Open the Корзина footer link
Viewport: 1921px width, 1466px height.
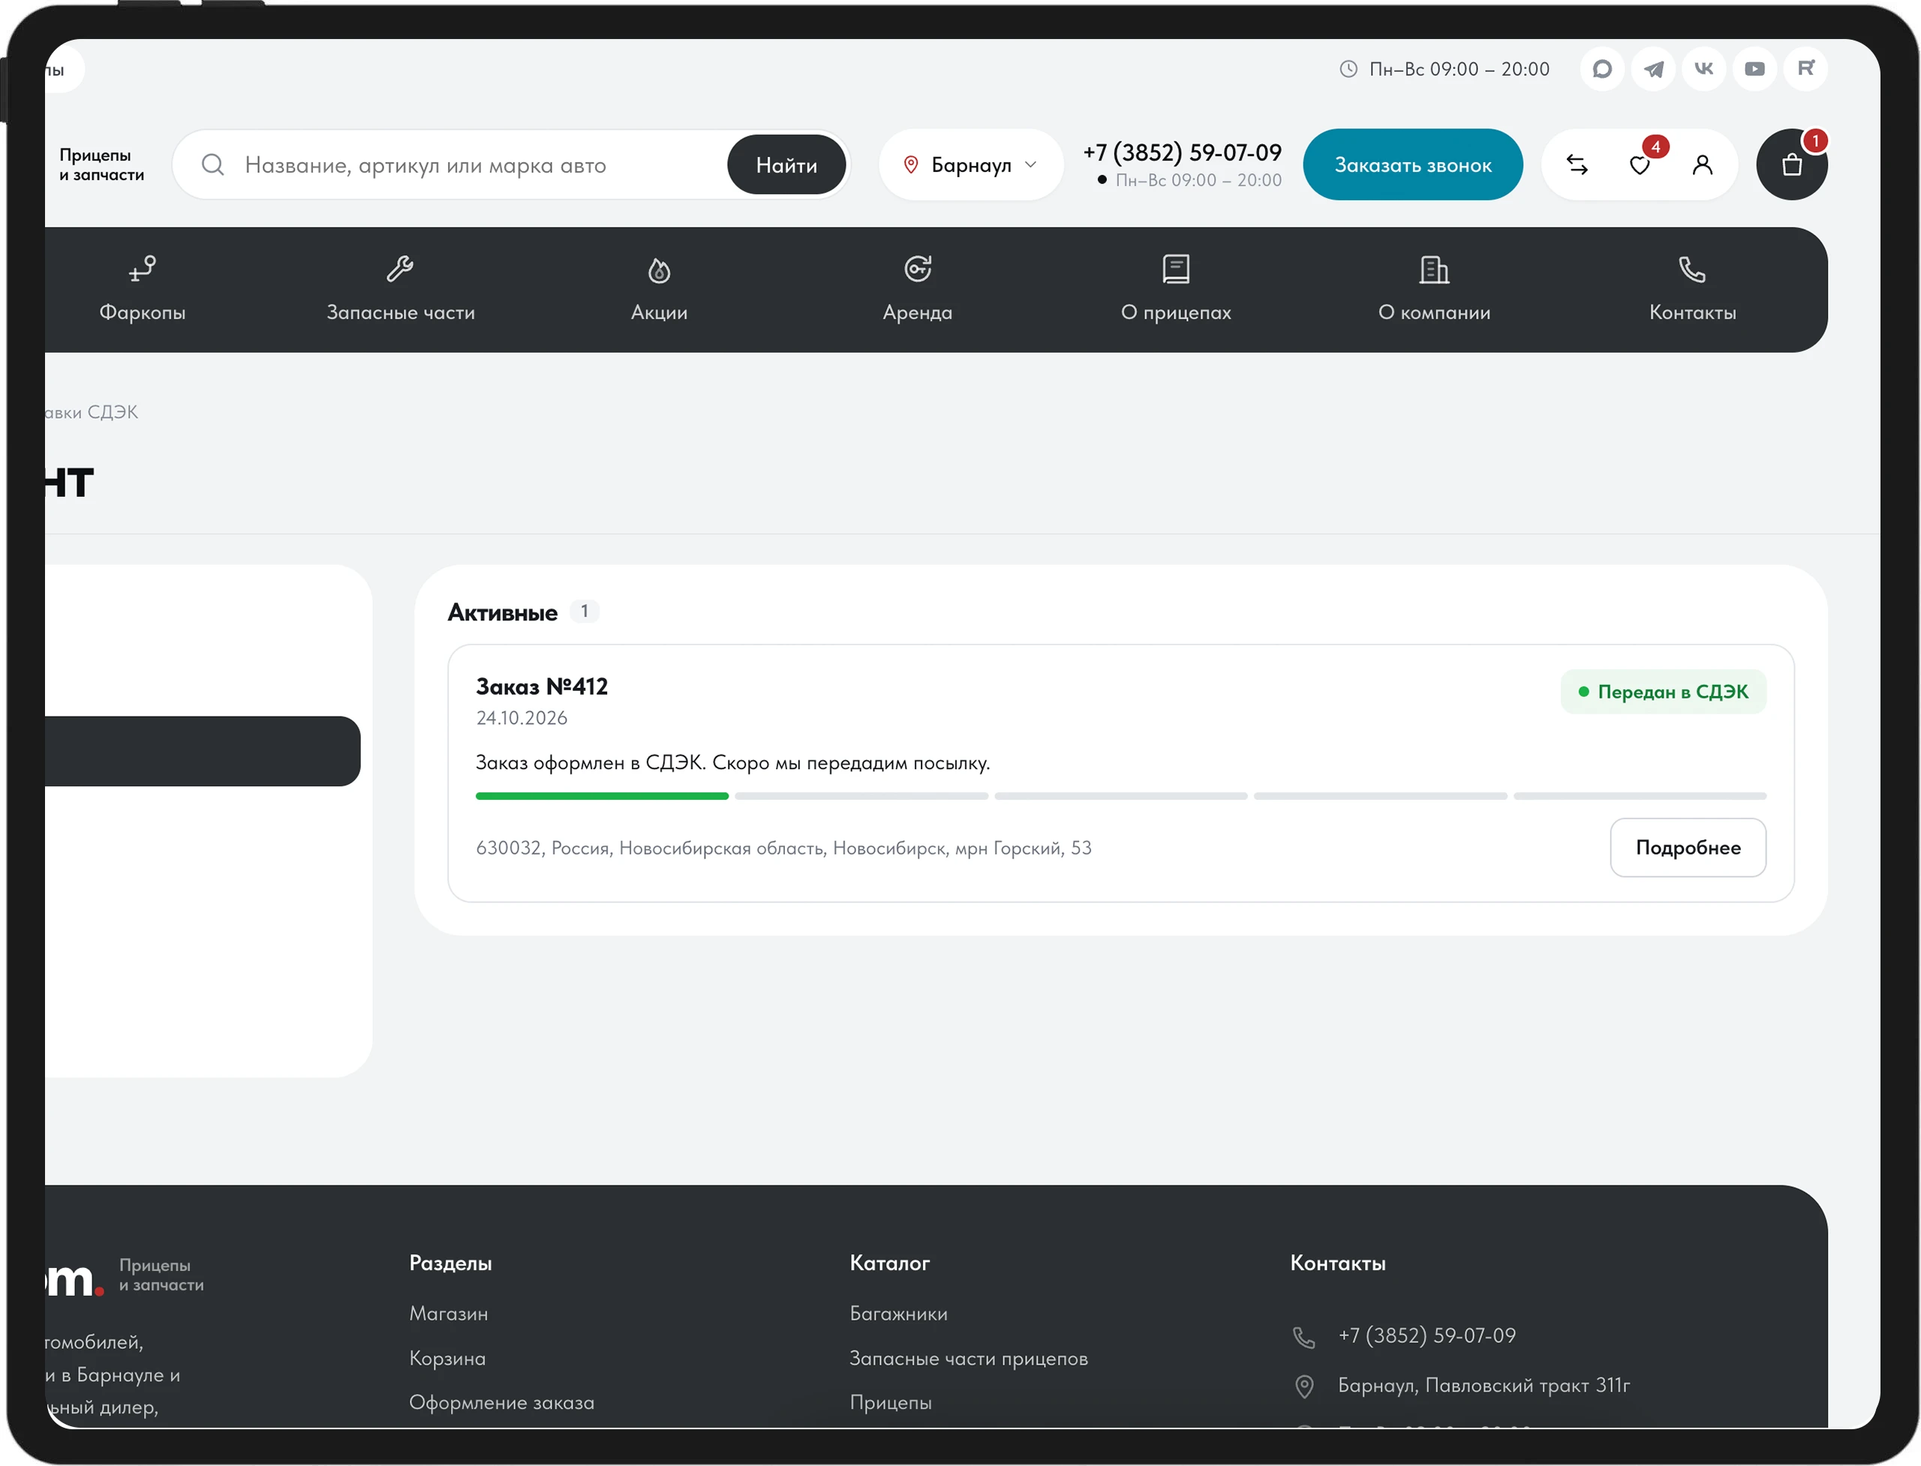point(448,1359)
